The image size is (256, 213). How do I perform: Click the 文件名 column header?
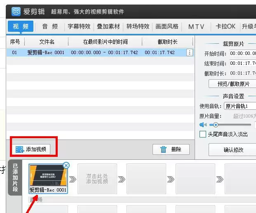[47, 42]
